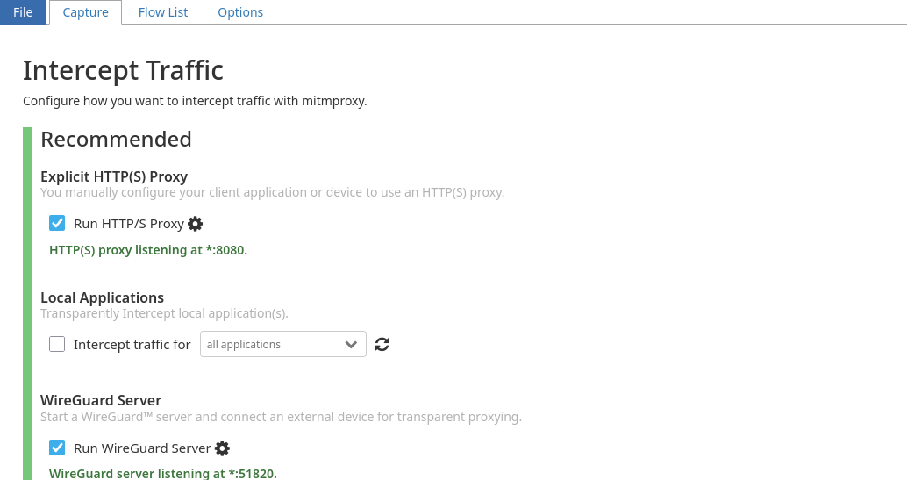This screenshot has height=480, width=907.
Task: Click the Local Applications heading
Action: 103,297
